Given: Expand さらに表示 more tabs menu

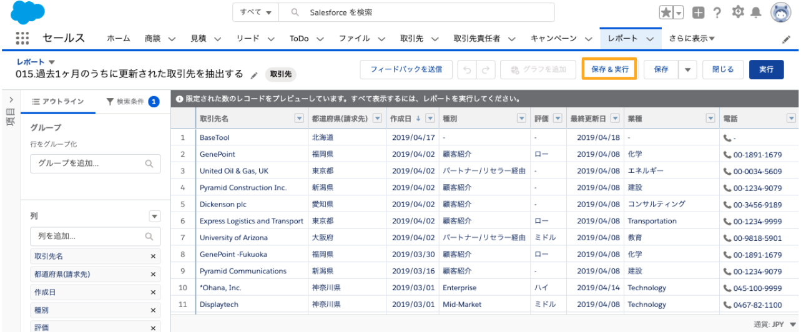Looking at the screenshot, I should coord(692,39).
